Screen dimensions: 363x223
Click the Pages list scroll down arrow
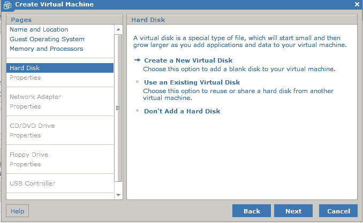pos(118,195)
